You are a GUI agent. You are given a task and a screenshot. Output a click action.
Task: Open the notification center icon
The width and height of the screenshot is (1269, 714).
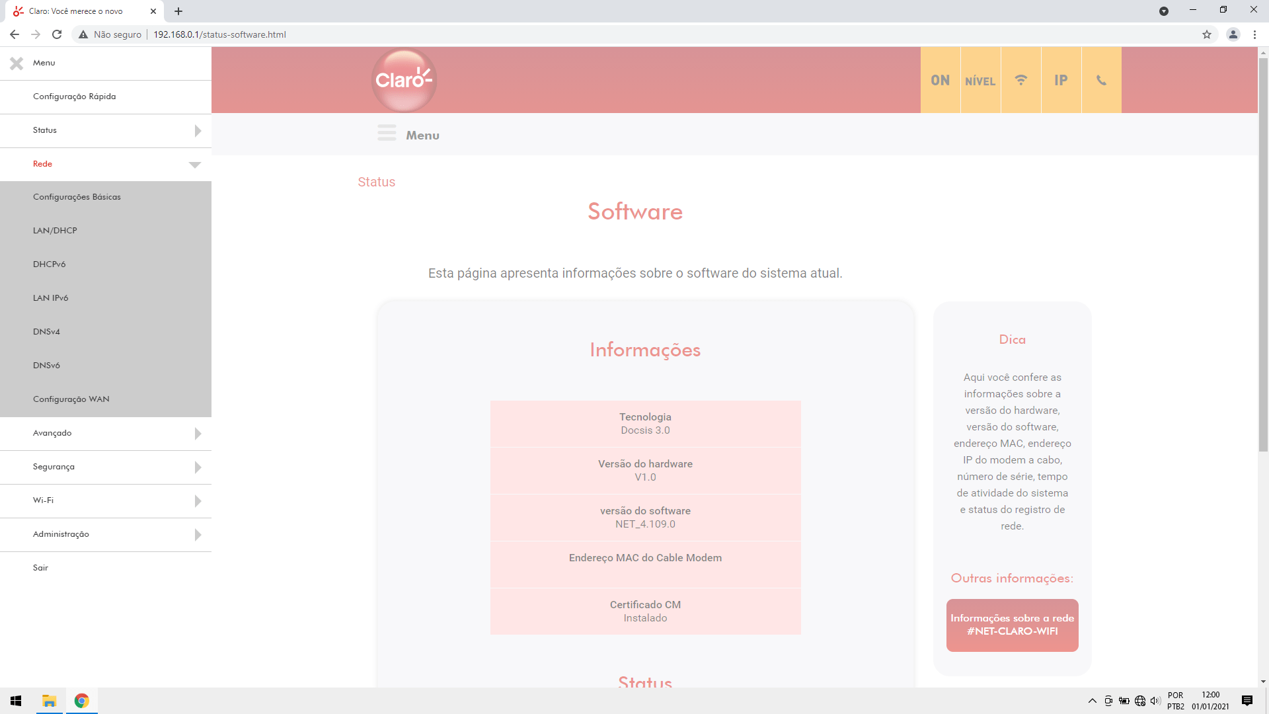(x=1247, y=701)
